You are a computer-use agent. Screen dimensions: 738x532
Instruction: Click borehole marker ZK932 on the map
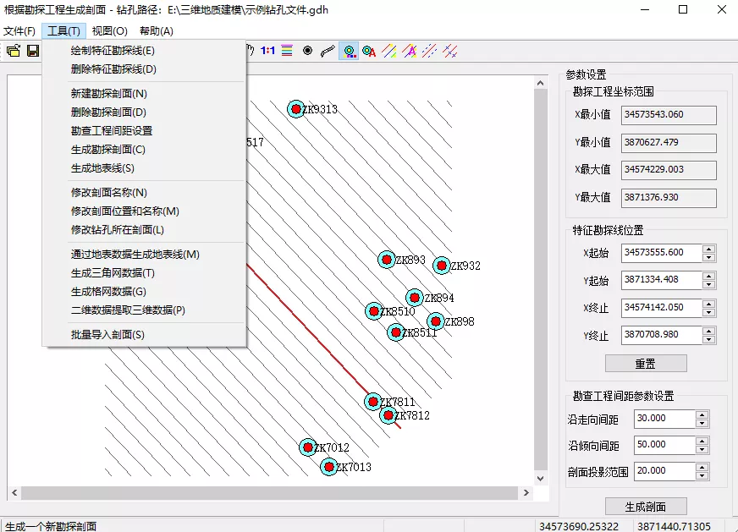(442, 266)
